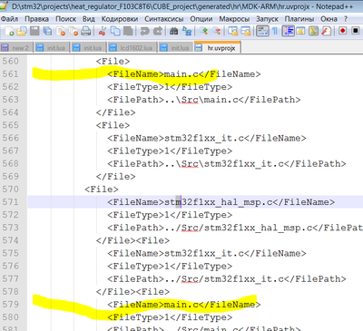Click the Zoom Out icon
The width and height of the screenshot is (363, 331).
click(x=216, y=31)
